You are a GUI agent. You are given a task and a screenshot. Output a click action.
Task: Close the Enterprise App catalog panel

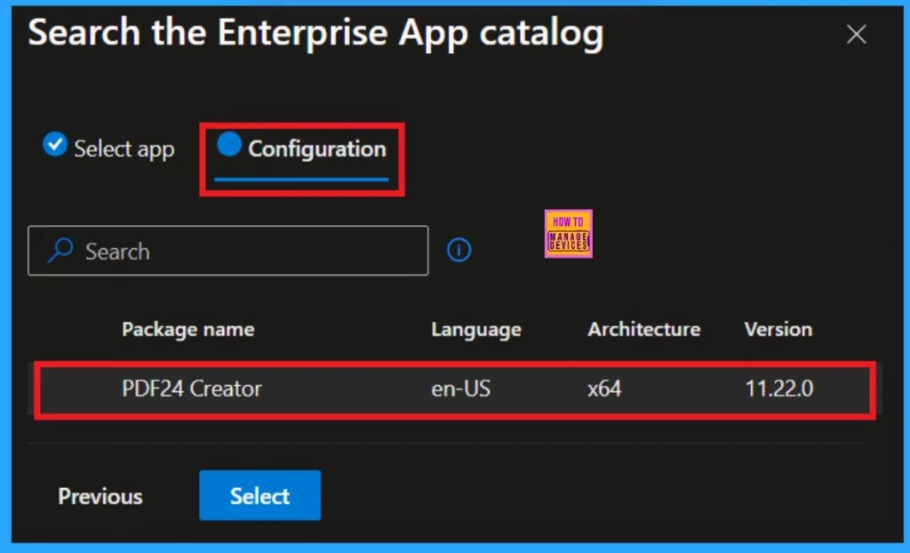tap(856, 35)
